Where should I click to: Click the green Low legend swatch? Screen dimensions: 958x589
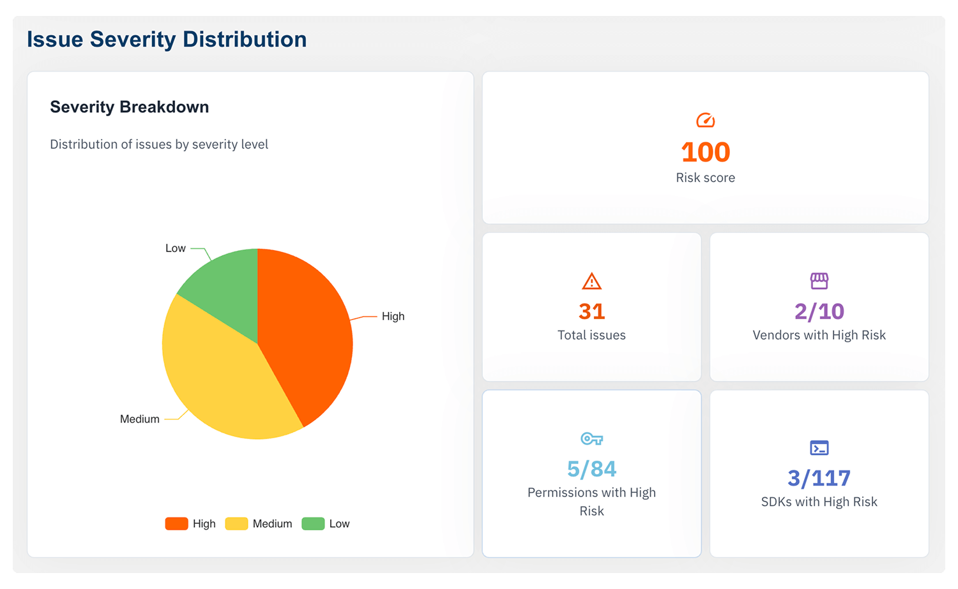pyautogui.click(x=313, y=524)
